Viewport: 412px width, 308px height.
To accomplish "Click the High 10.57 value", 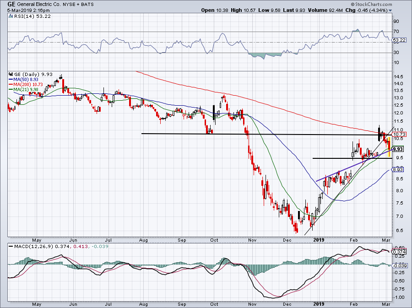I will tap(243, 11).
